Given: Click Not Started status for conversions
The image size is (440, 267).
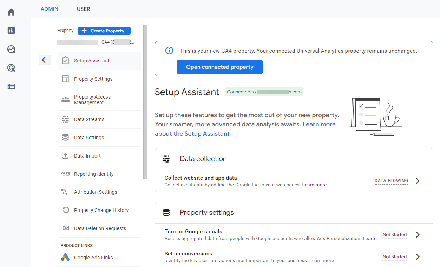Looking at the screenshot, I should [x=395, y=257].
